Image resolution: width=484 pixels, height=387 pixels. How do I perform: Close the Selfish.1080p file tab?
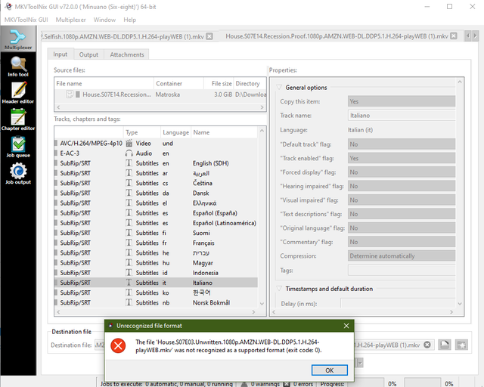coord(209,36)
